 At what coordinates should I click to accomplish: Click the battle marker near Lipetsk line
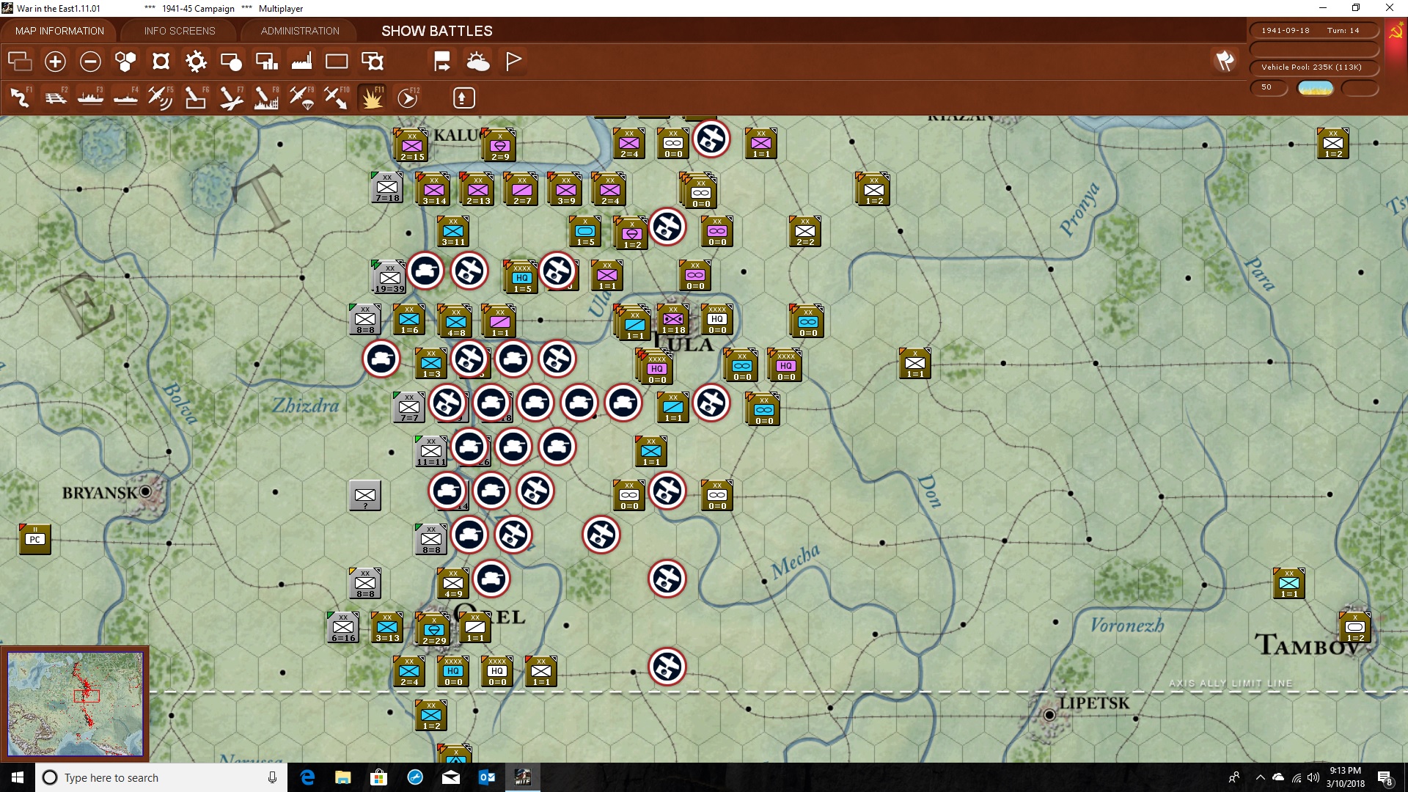(x=667, y=667)
